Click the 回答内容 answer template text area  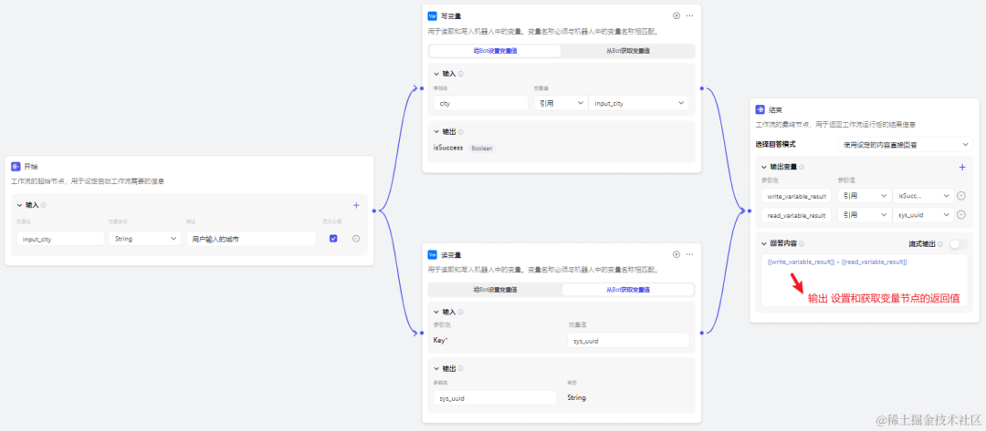(864, 281)
